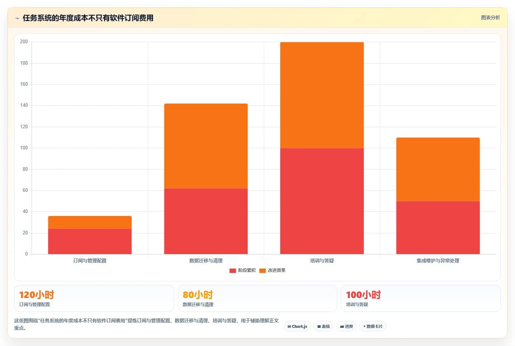The width and height of the screenshot is (515, 346).
Task: Click the y-axis value 60
Action: point(25,190)
